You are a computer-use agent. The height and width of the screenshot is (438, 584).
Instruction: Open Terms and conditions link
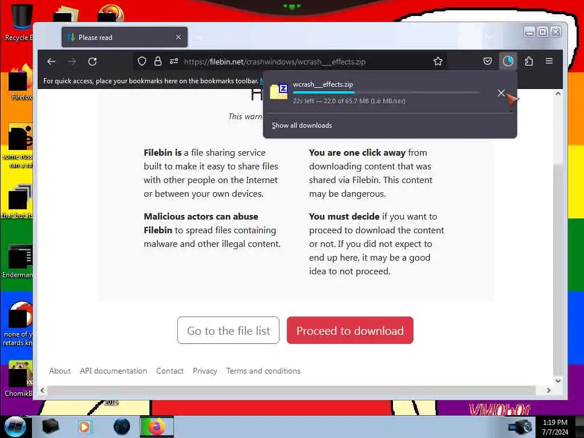[x=263, y=371]
